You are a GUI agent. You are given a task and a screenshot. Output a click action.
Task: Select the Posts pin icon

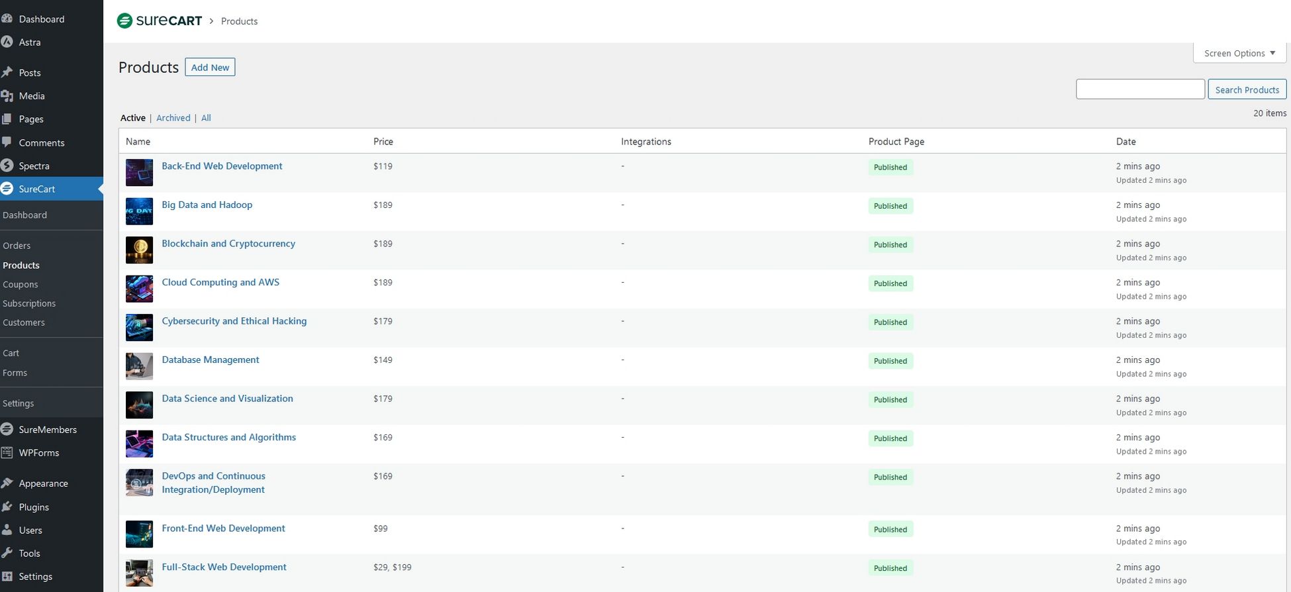click(x=7, y=72)
